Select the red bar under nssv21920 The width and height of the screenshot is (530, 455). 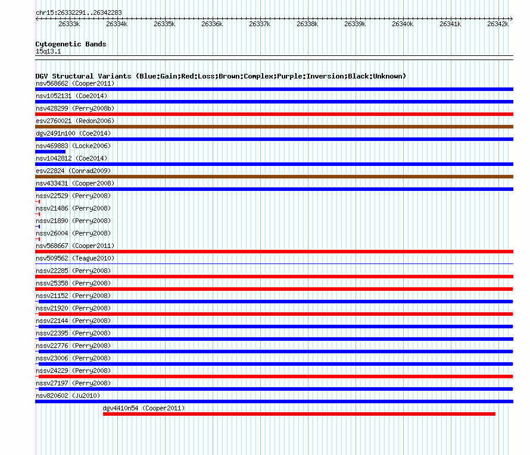[274, 314]
